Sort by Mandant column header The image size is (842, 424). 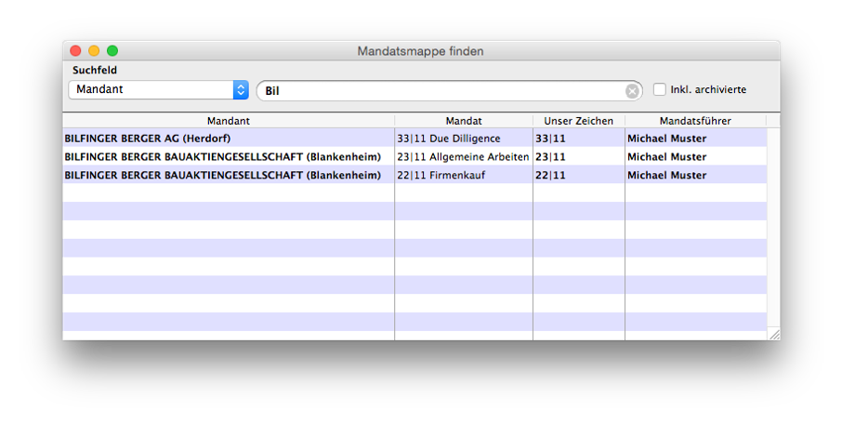pyautogui.click(x=229, y=121)
